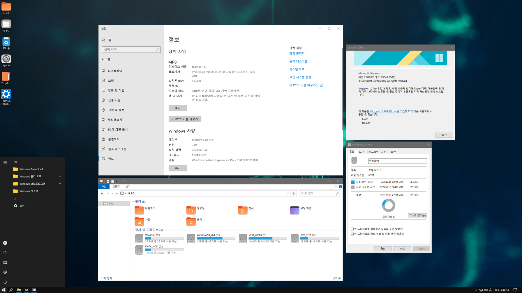Viewport: 522px width, 293px height.
Task: Click the Start menu hamburger icon
Action: point(5,162)
